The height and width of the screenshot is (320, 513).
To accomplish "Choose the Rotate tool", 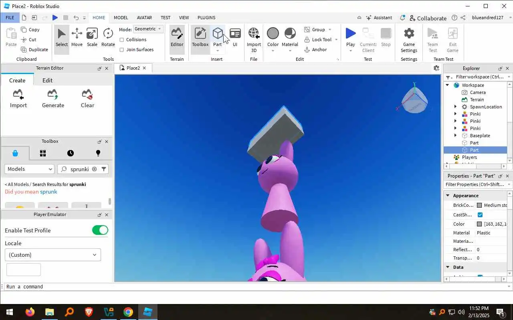I will [108, 38].
